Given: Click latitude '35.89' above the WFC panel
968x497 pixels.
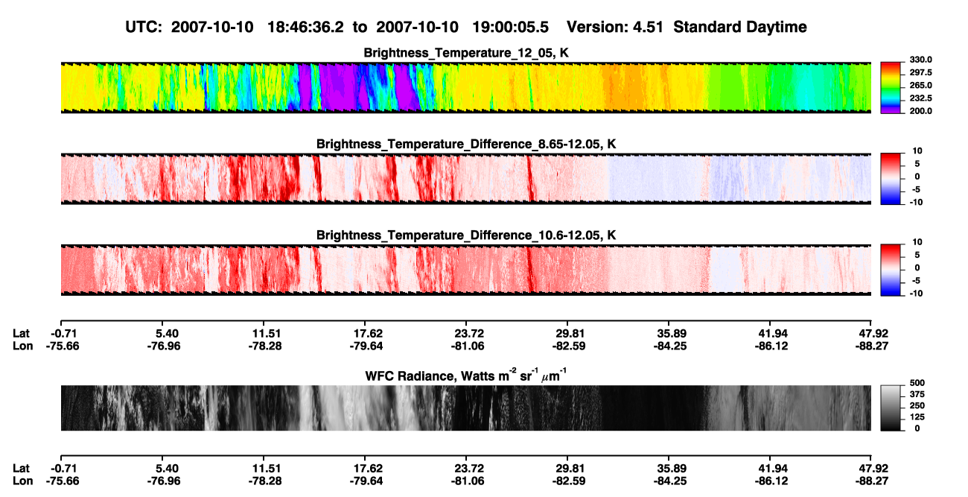Looking at the screenshot, I should coord(669,333).
